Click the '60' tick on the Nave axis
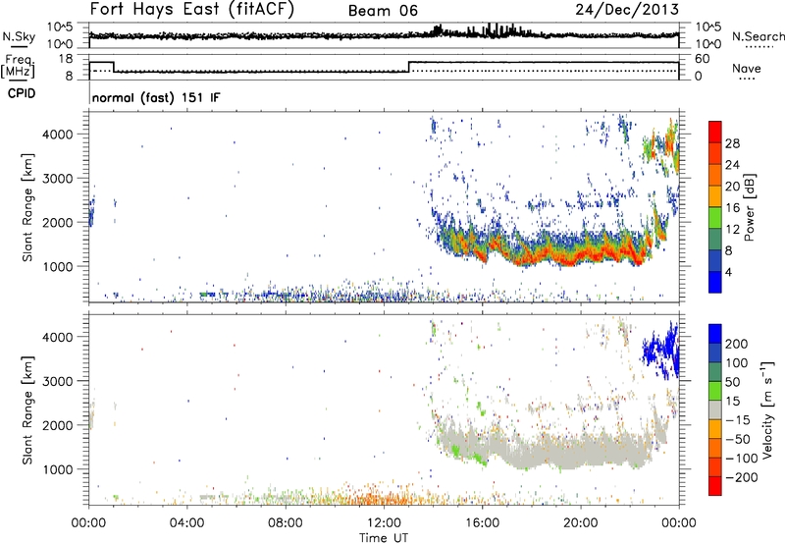 [702, 59]
